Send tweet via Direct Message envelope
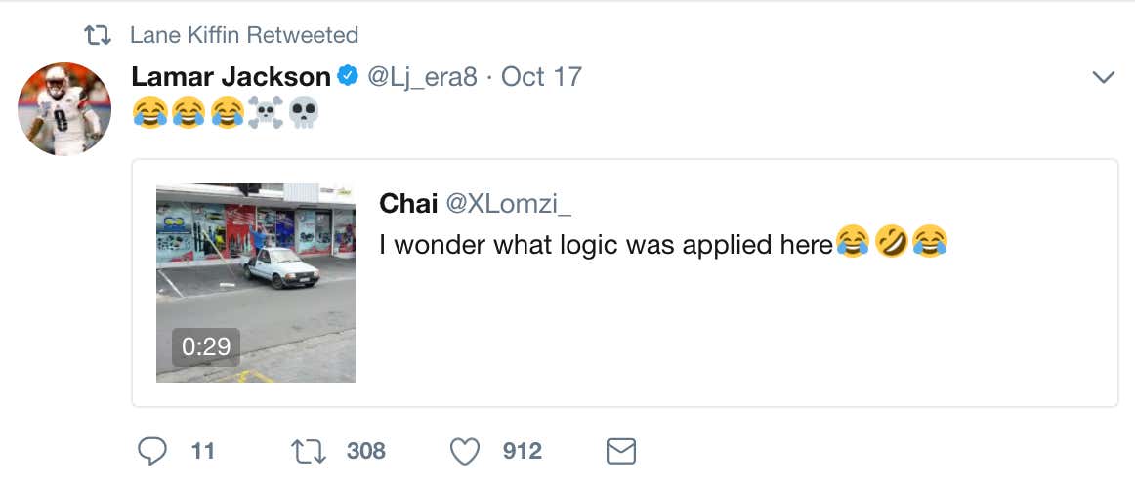This screenshot has height=486, width=1135. (x=621, y=451)
